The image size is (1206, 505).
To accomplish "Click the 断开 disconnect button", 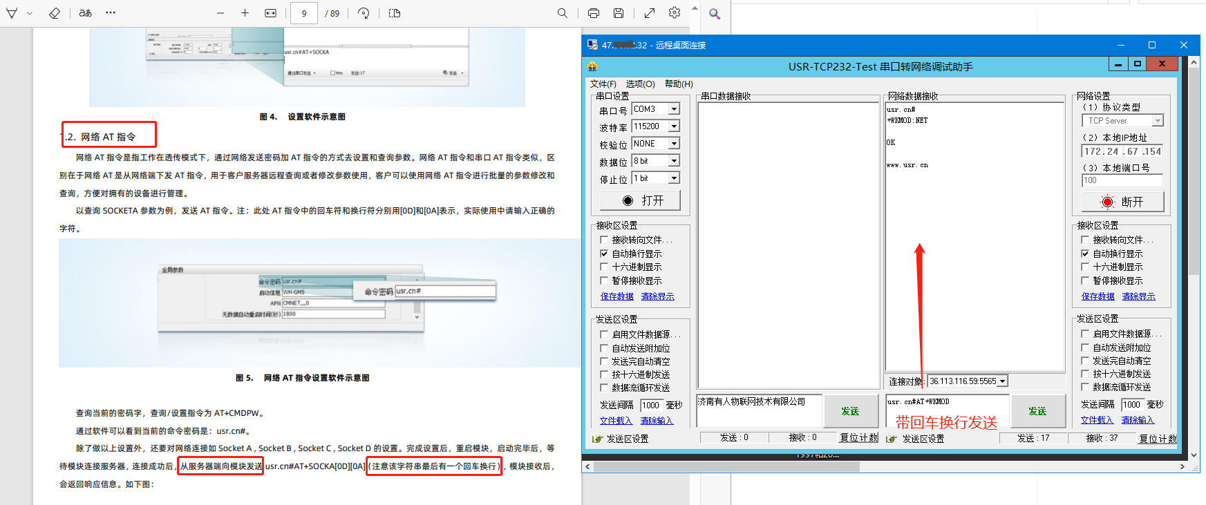I will pyautogui.click(x=1122, y=202).
